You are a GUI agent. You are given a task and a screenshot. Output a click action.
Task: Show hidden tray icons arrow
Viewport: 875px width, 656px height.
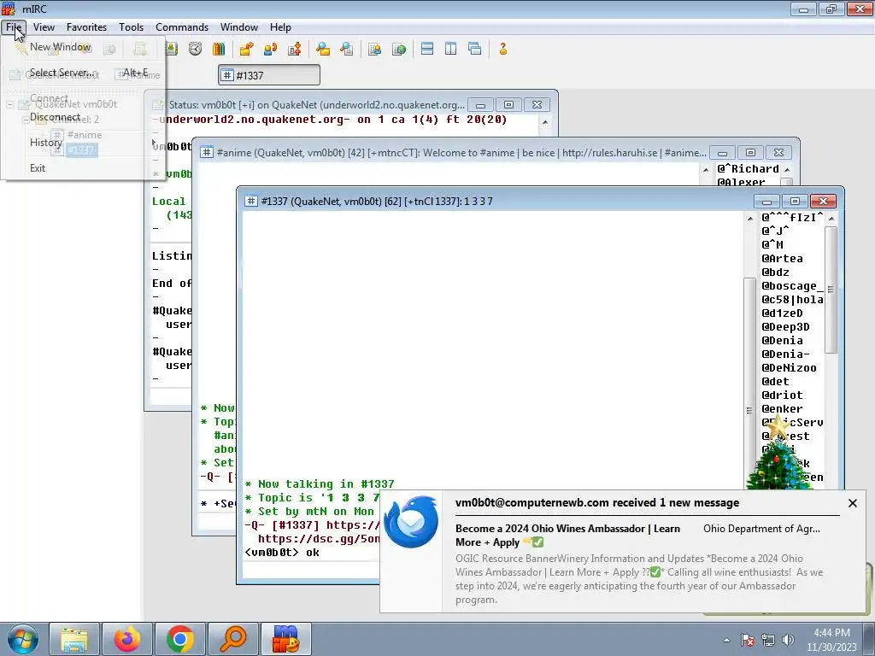726,640
